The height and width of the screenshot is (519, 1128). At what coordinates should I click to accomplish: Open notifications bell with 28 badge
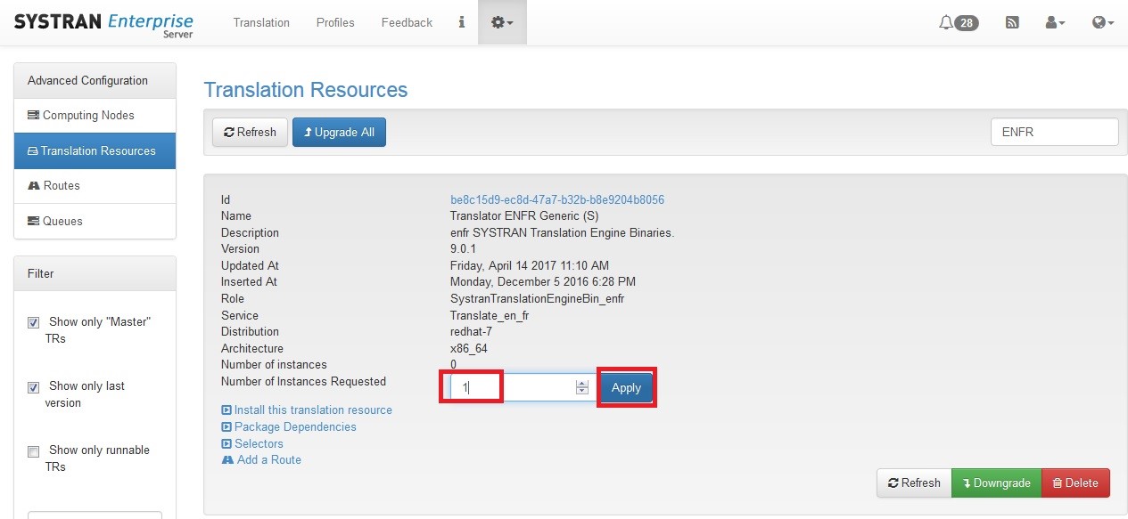[x=959, y=23]
